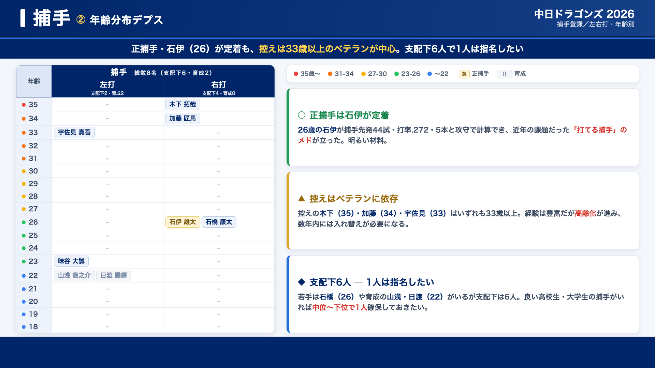Click the yellow 控えは33歳以上のベテランが中心 text
Screen dimensions: 655x368
tap(327, 49)
